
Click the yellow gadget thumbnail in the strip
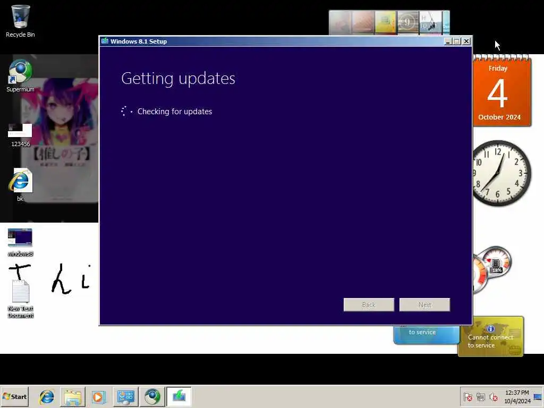pyautogui.click(x=385, y=22)
